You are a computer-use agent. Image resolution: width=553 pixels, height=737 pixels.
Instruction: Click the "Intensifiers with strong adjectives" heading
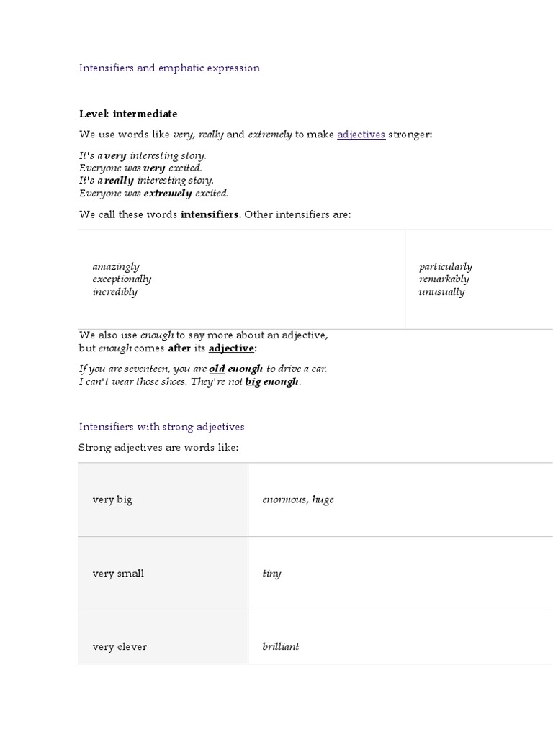[161, 427]
